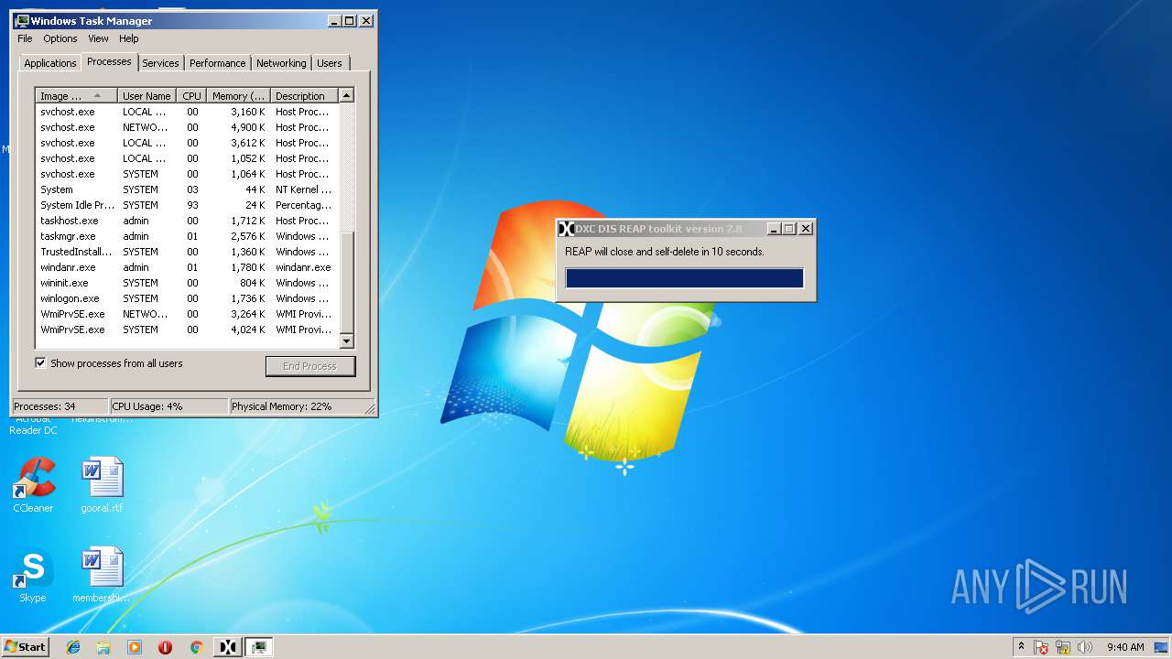Select WmiPrvSE.exe row using 3,264 K memory

coord(187,314)
